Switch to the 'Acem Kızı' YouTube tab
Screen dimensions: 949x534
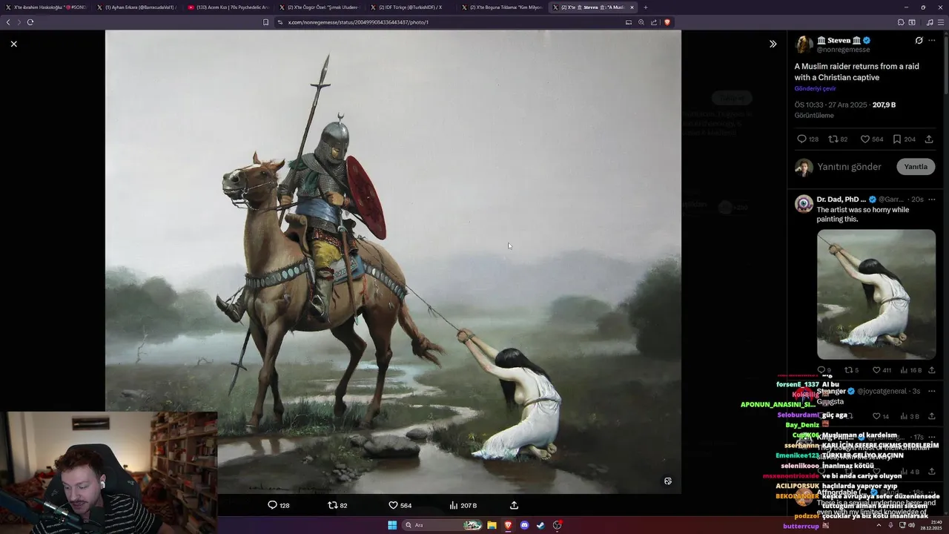click(x=228, y=7)
